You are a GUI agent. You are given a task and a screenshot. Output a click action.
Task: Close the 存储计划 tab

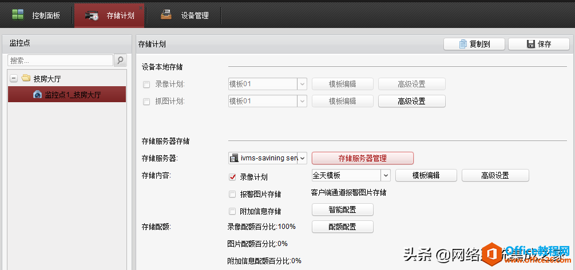140,7
